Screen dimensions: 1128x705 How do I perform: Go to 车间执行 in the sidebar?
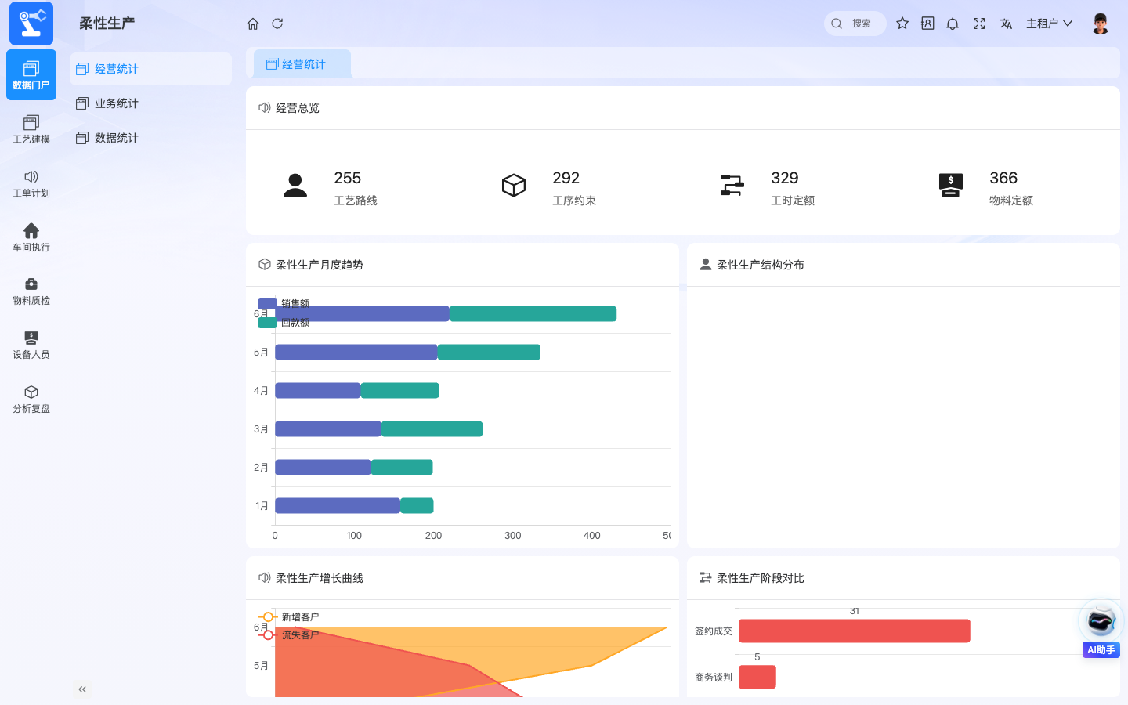31,237
